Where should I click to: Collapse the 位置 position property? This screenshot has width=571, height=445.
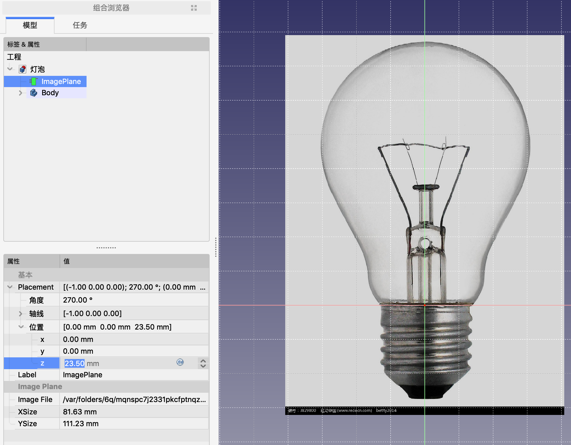21,327
